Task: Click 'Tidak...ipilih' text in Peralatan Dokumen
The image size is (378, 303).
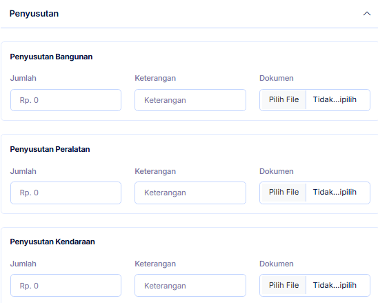Action: pyautogui.click(x=335, y=193)
